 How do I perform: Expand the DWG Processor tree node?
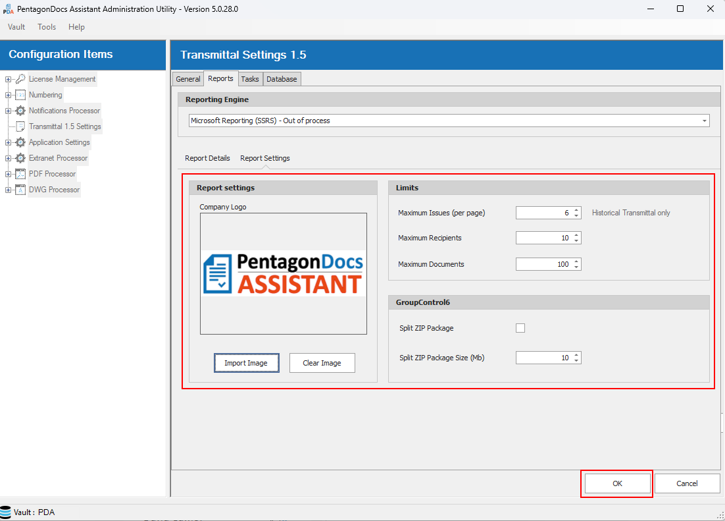pyautogui.click(x=8, y=190)
